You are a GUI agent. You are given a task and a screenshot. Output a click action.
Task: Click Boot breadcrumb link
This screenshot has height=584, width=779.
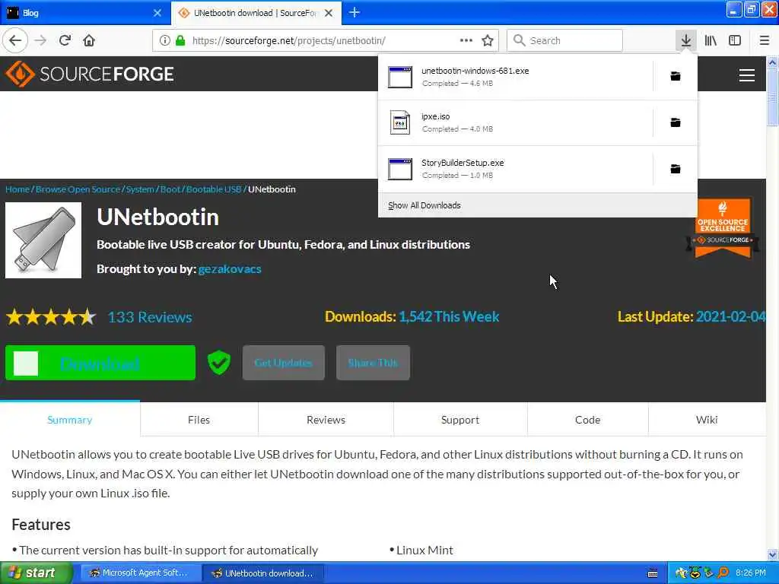170,189
